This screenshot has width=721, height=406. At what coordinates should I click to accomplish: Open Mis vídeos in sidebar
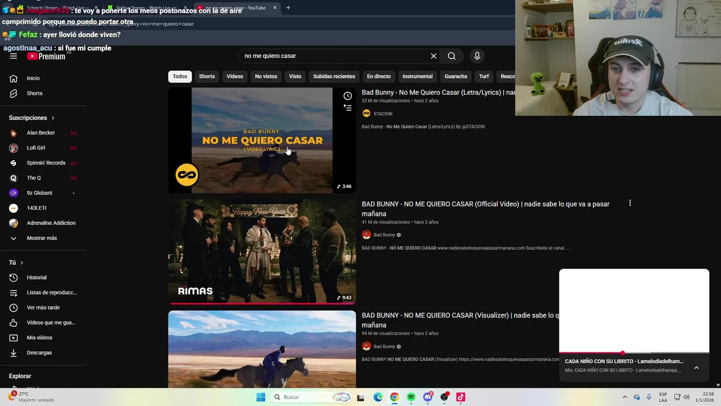coord(43,338)
